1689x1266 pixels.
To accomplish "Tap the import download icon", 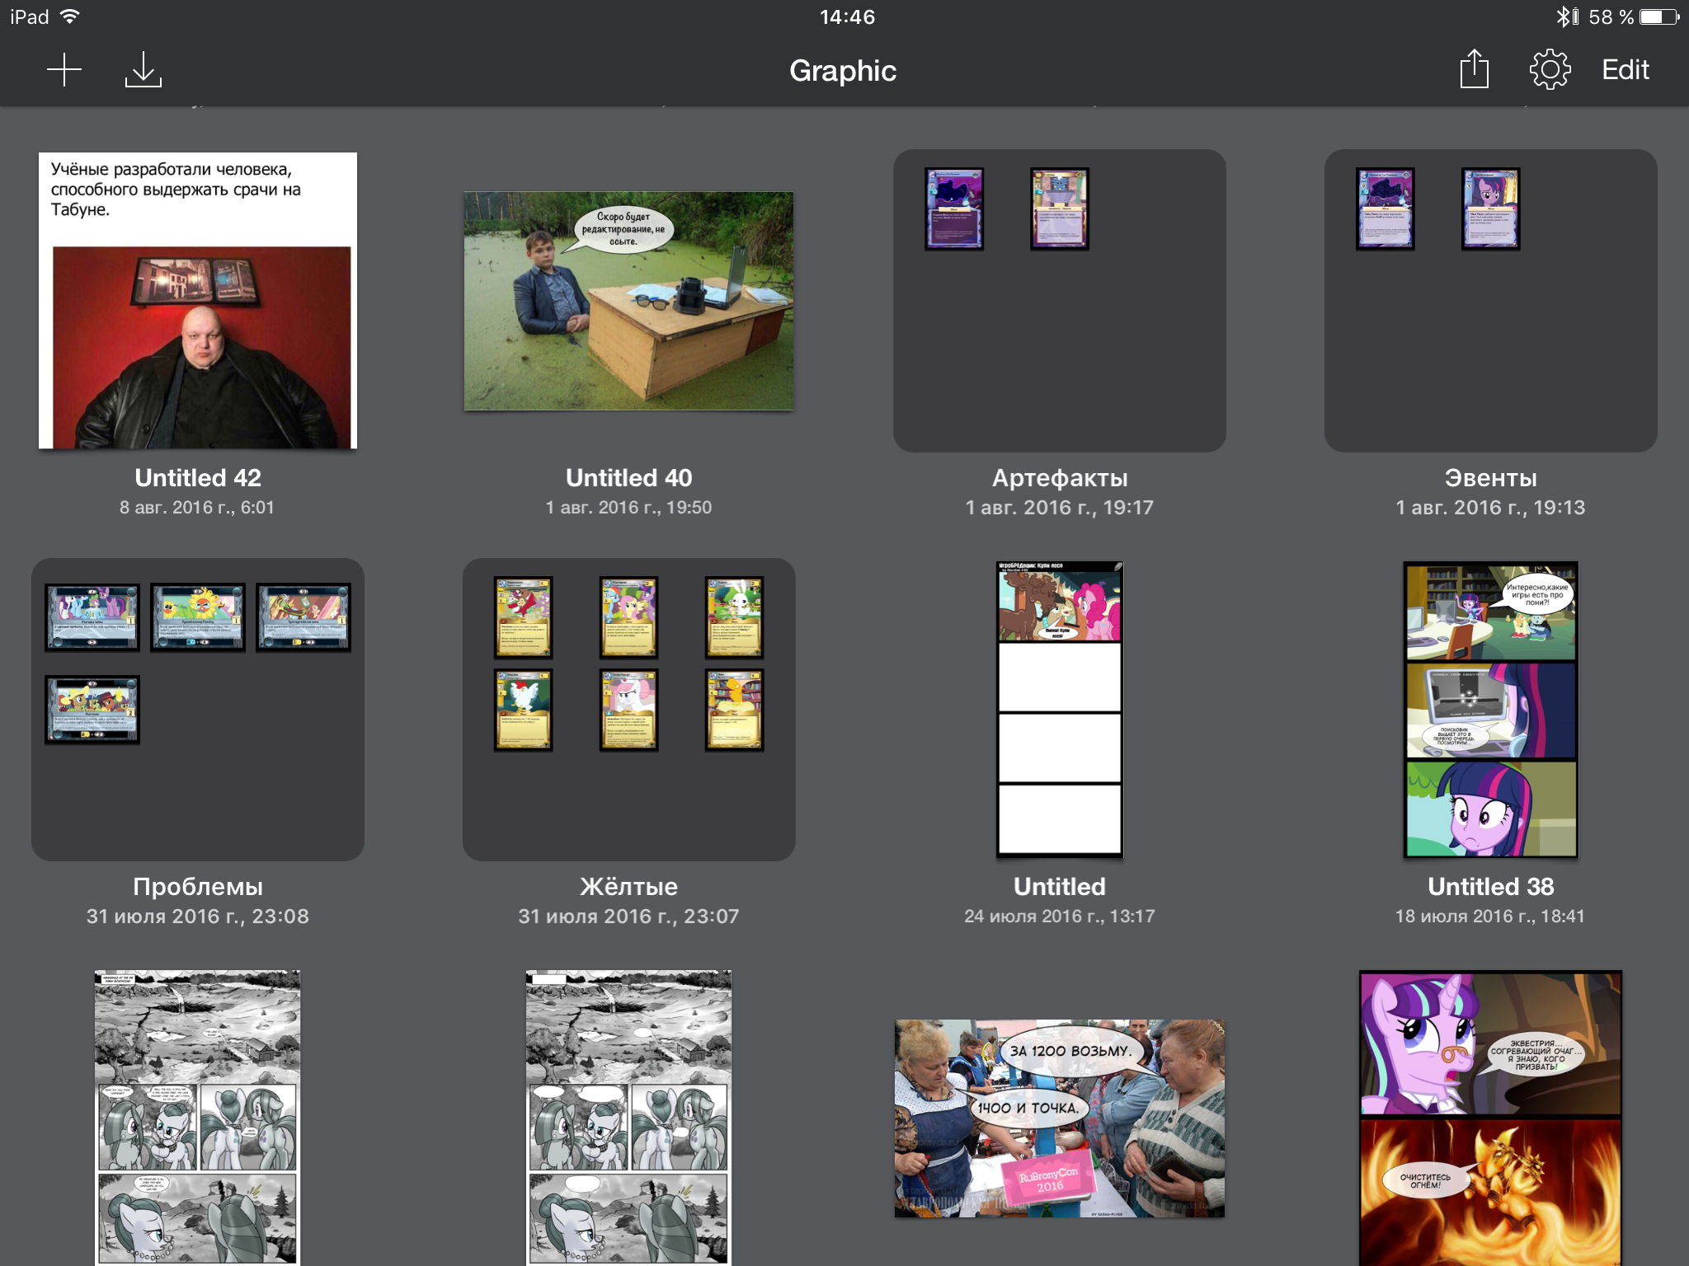I will coord(143,70).
